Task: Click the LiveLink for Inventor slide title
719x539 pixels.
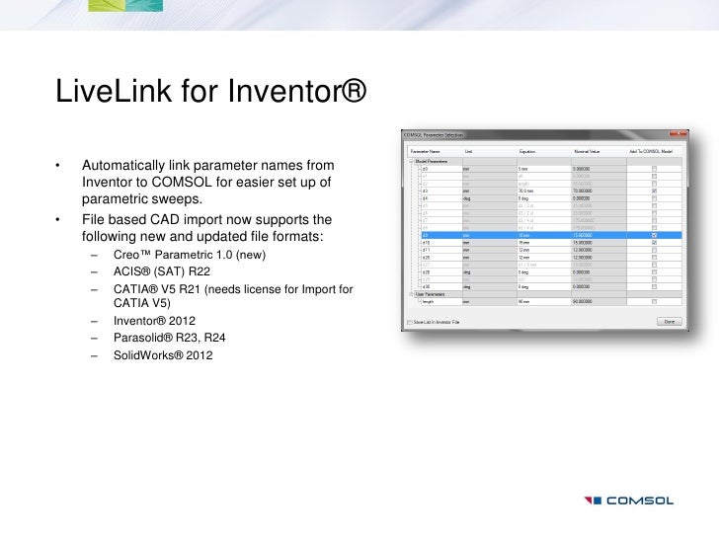Action: pyautogui.click(x=211, y=91)
